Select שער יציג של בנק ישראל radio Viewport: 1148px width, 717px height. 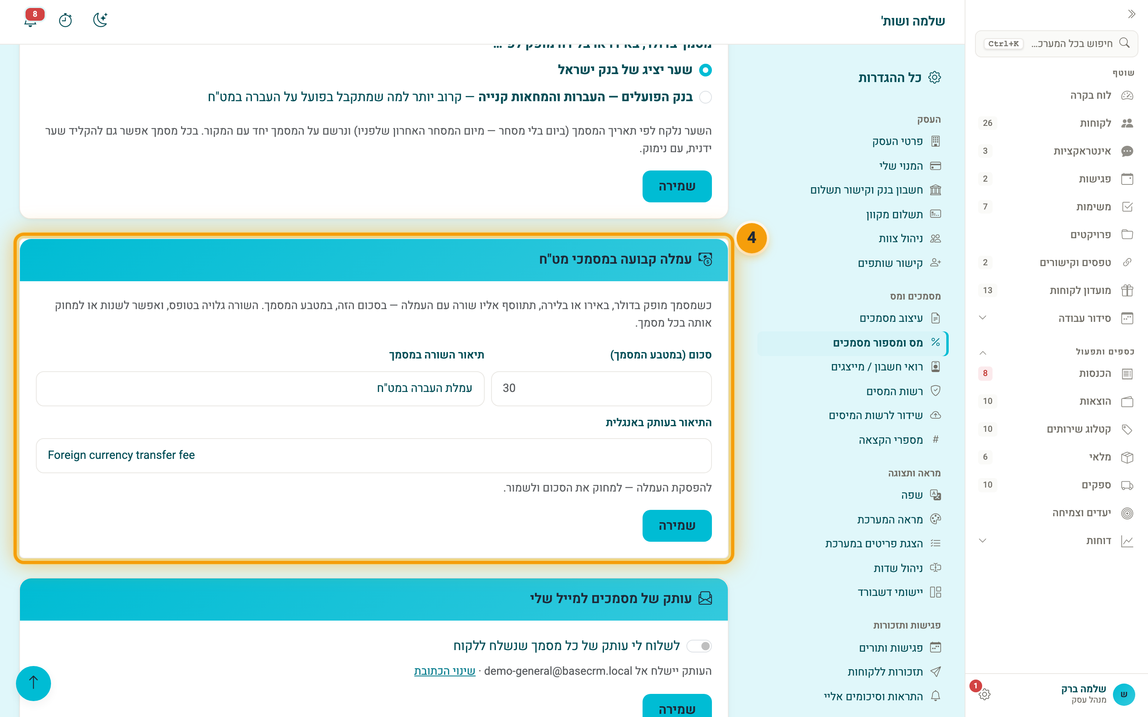point(706,70)
